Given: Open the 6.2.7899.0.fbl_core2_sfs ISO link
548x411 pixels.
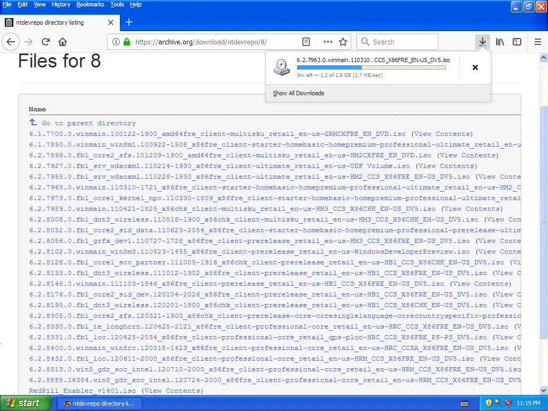Looking at the screenshot, I should click(x=230, y=155).
